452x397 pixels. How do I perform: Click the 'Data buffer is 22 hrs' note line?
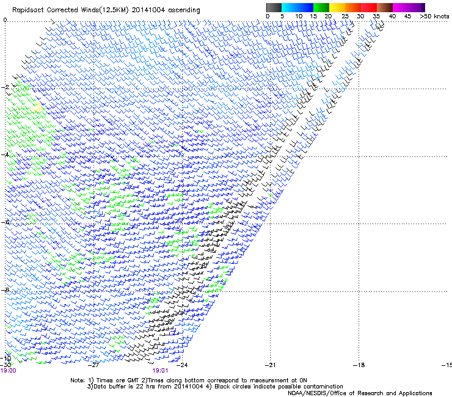pos(215,387)
